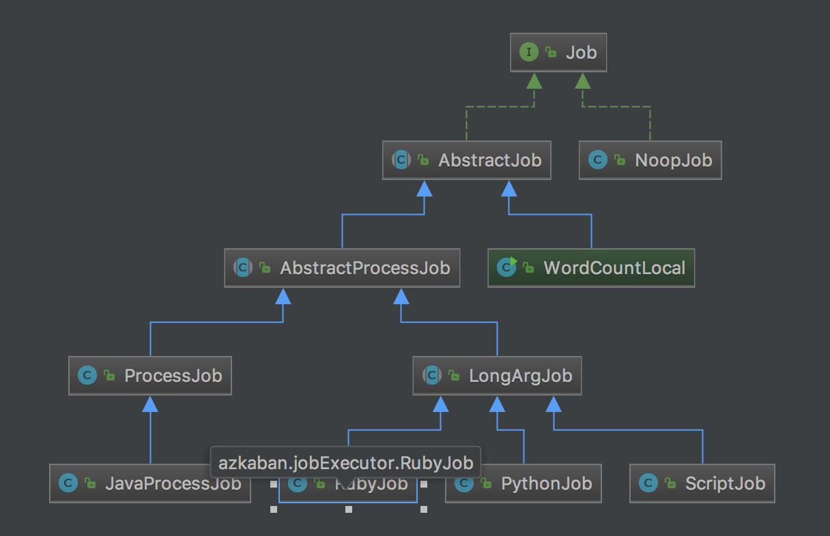Screen dimensions: 830x536
Task: Click the class icon on NoopJob
Action: point(598,160)
